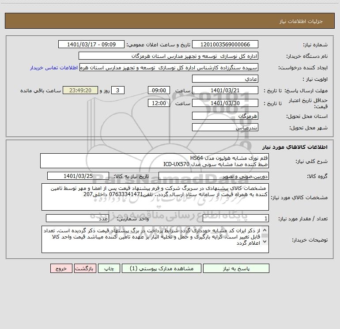
Task: Click remaining time countdown 23:49:20
Action: coord(80,90)
